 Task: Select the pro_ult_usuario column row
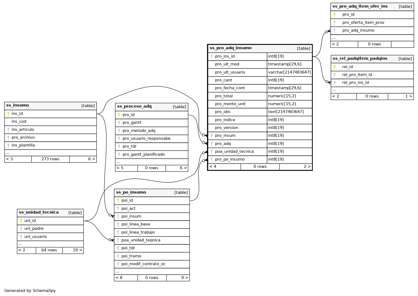(230, 72)
